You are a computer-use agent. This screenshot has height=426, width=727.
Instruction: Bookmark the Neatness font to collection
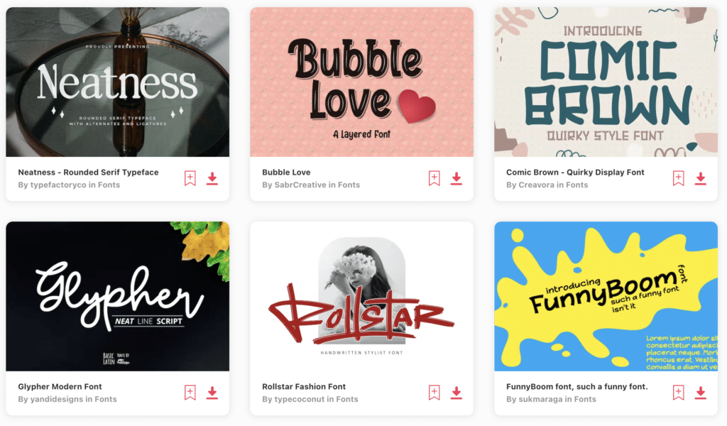pos(190,178)
